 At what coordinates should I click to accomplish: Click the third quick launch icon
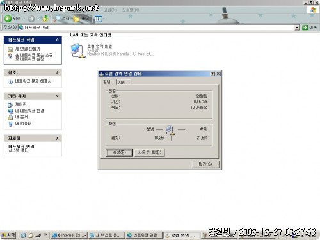(x=38, y=236)
